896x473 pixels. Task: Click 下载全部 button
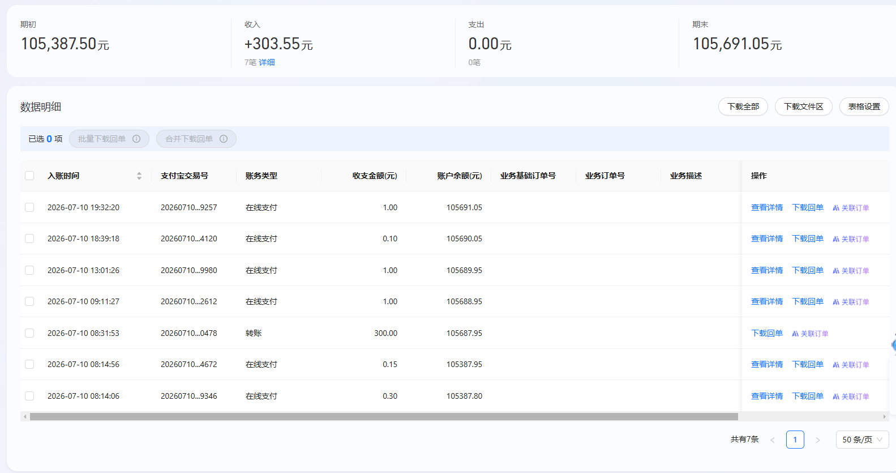tap(743, 106)
